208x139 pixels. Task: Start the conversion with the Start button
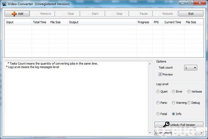pos(92,13)
